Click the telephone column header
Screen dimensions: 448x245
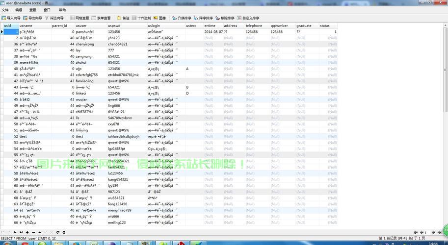[x=258, y=25]
